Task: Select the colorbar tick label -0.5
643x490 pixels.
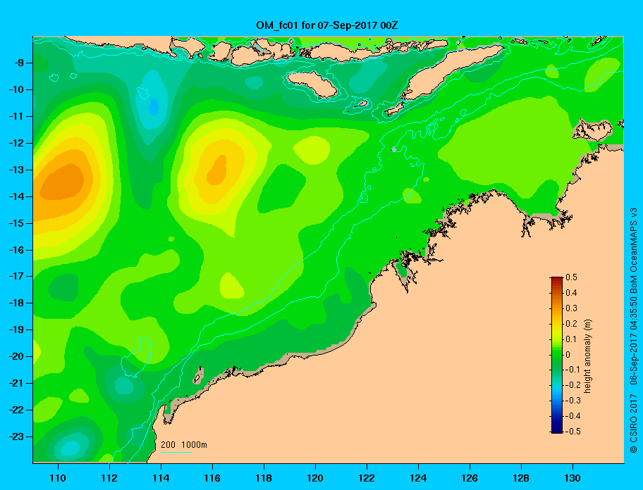Action: pos(573,432)
